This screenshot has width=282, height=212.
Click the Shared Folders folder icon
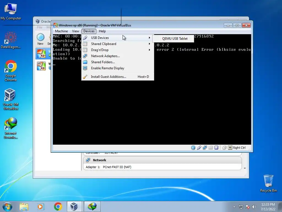(85, 62)
